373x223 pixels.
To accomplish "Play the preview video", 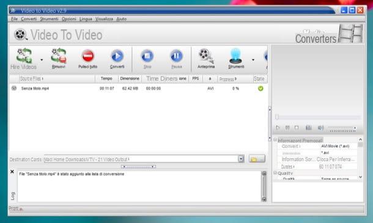I will pos(278,128).
